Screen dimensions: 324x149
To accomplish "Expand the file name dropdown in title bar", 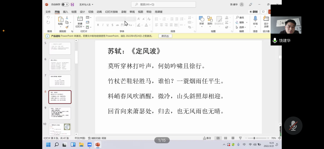I will [x=86, y=4].
